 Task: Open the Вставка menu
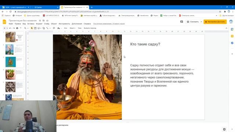pos(31,24)
